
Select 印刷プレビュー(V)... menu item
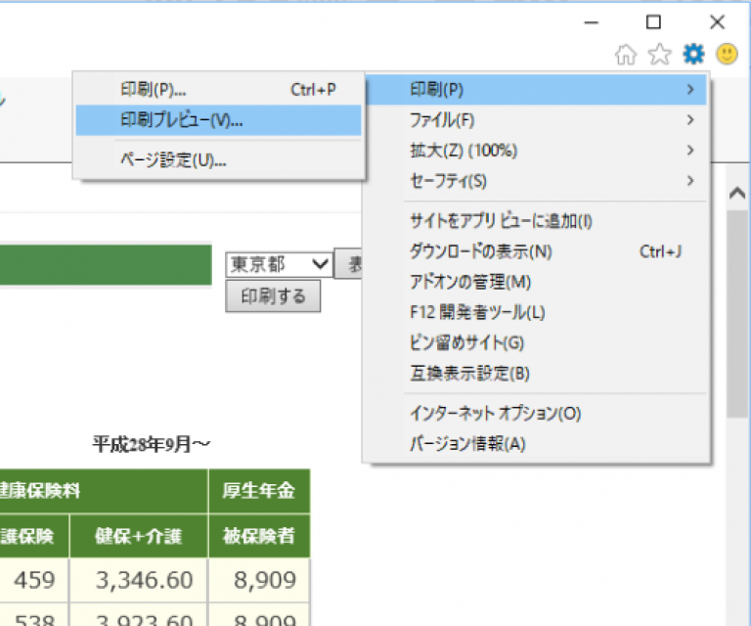tap(218, 120)
